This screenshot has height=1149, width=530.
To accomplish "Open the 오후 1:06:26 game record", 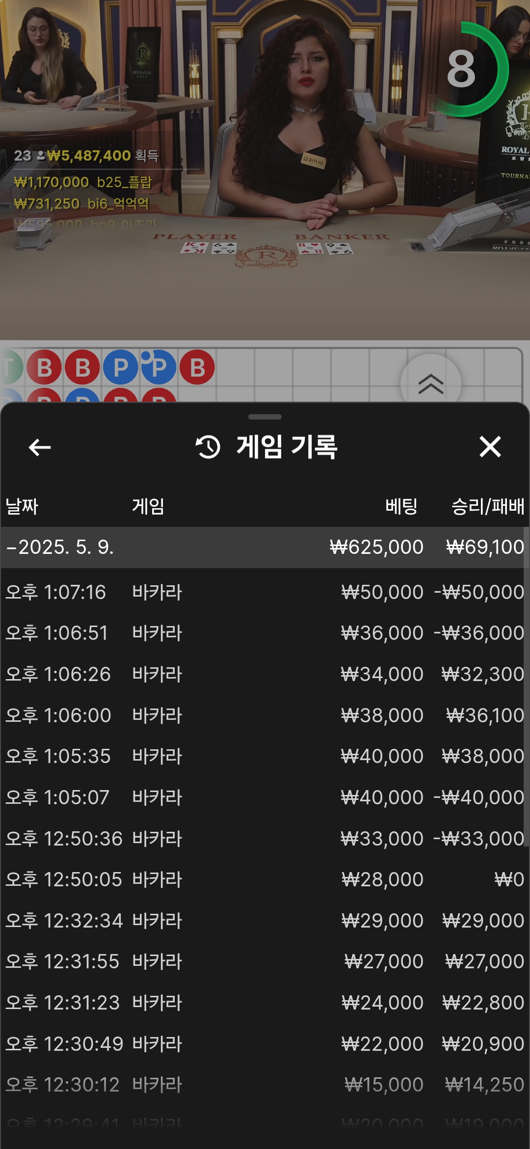I will [265, 674].
